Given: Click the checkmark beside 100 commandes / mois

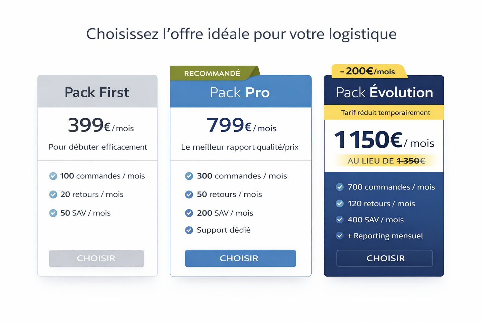Looking at the screenshot, I should pyautogui.click(x=53, y=176).
